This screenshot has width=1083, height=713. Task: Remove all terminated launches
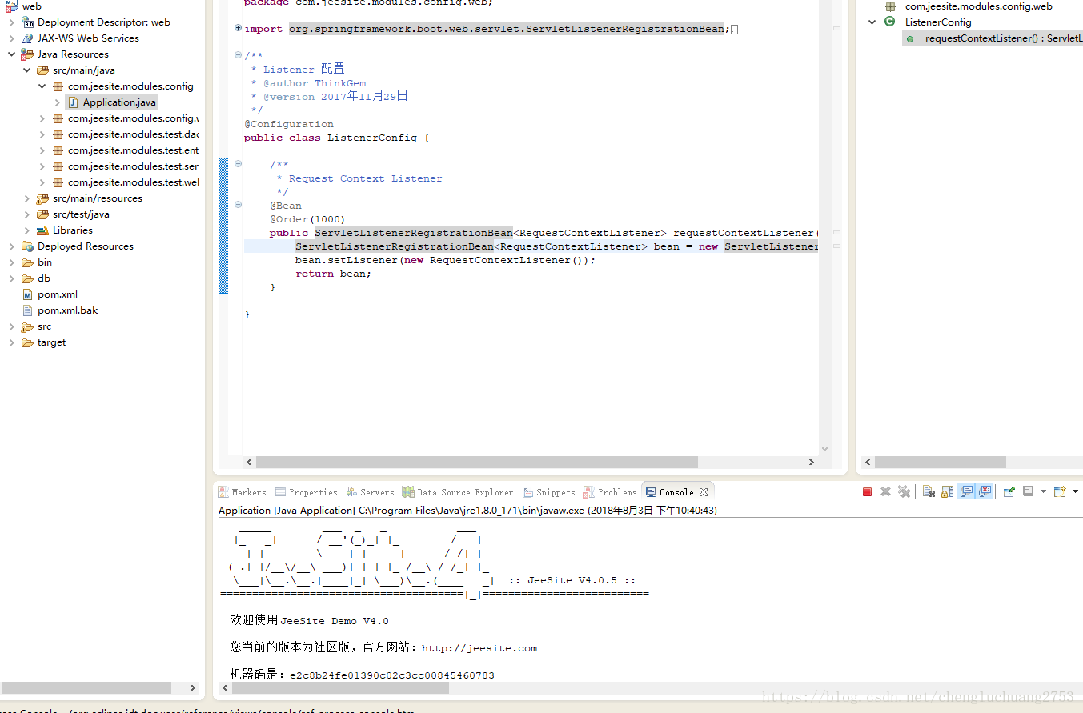tap(905, 491)
